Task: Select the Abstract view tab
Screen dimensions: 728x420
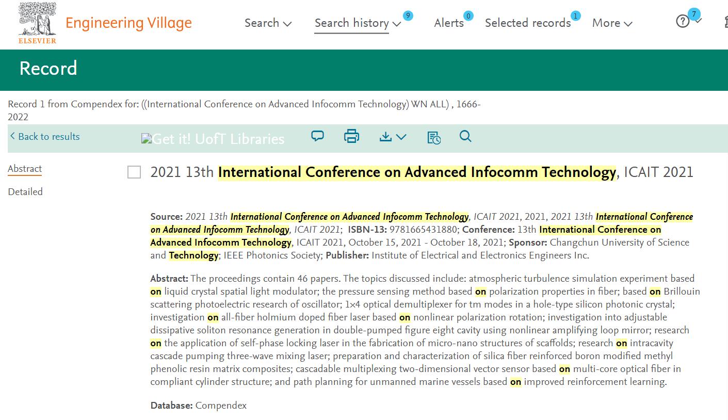Action: click(25, 169)
